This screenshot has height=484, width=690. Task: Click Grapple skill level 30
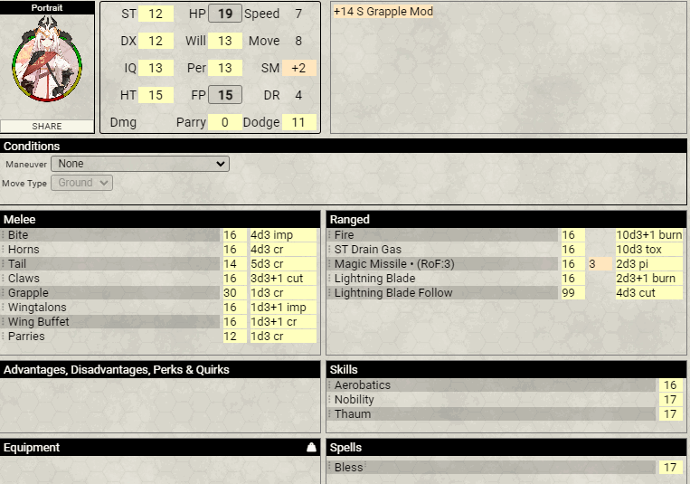pos(234,293)
